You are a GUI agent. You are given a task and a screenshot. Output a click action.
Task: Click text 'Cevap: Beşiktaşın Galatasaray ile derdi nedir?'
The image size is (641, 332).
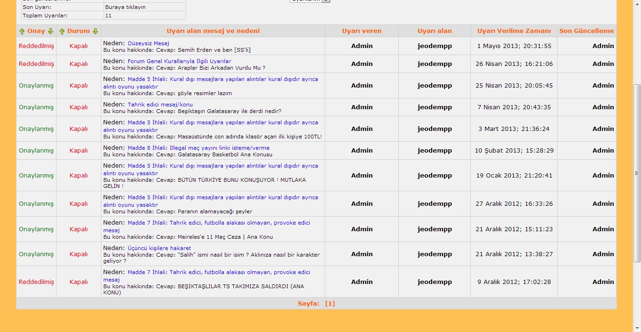pos(219,111)
